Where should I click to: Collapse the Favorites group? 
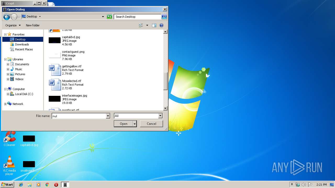pyautogui.click(x=5, y=34)
